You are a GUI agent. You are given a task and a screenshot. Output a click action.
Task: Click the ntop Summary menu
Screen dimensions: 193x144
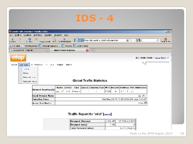(24, 65)
